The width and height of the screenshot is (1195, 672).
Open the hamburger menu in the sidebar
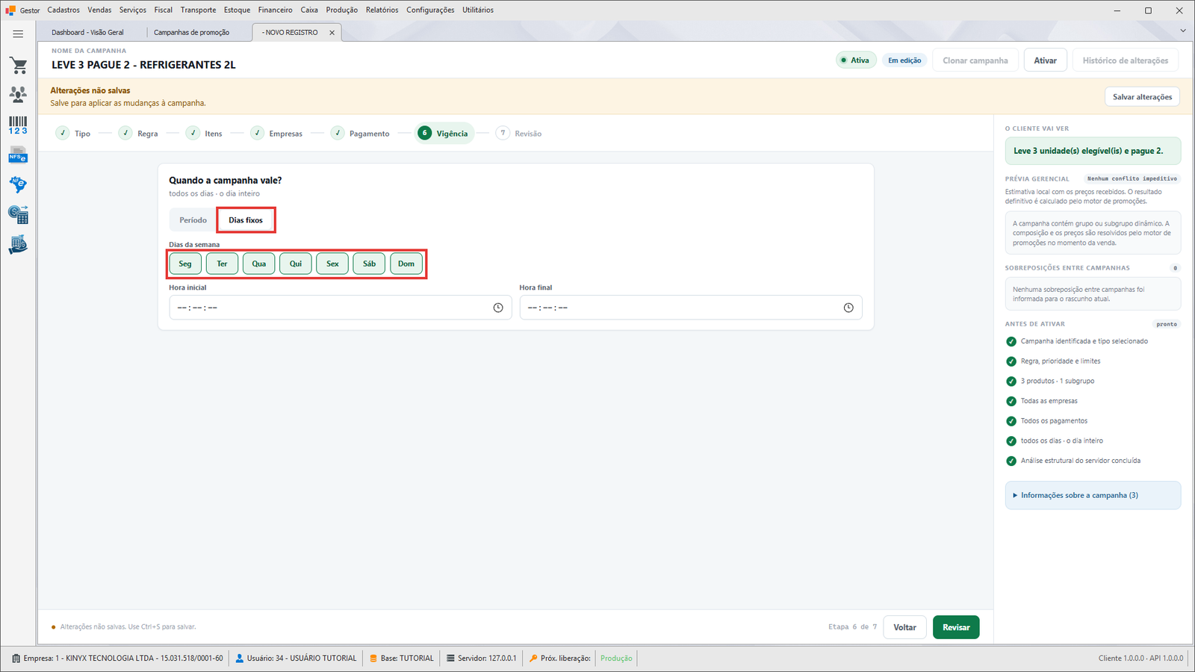point(18,34)
